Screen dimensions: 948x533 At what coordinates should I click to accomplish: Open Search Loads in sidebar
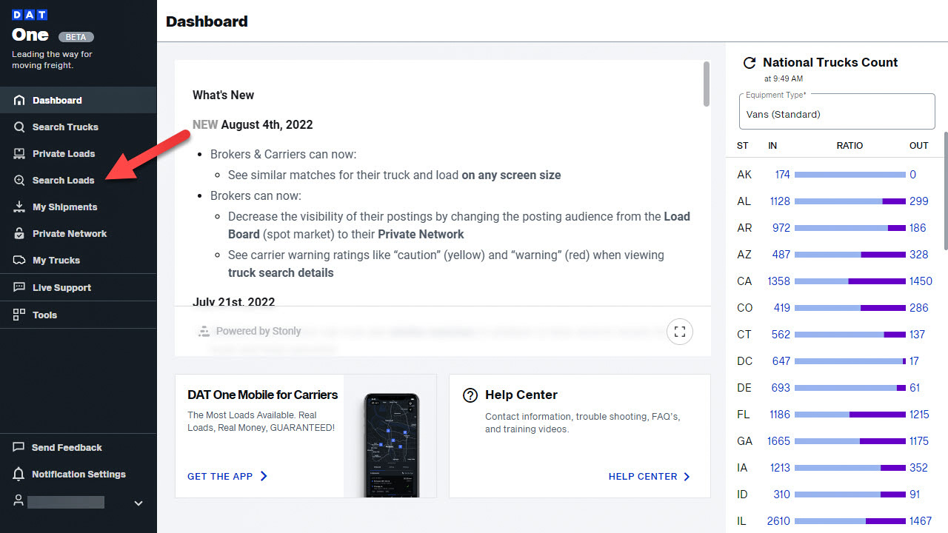(x=63, y=180)
